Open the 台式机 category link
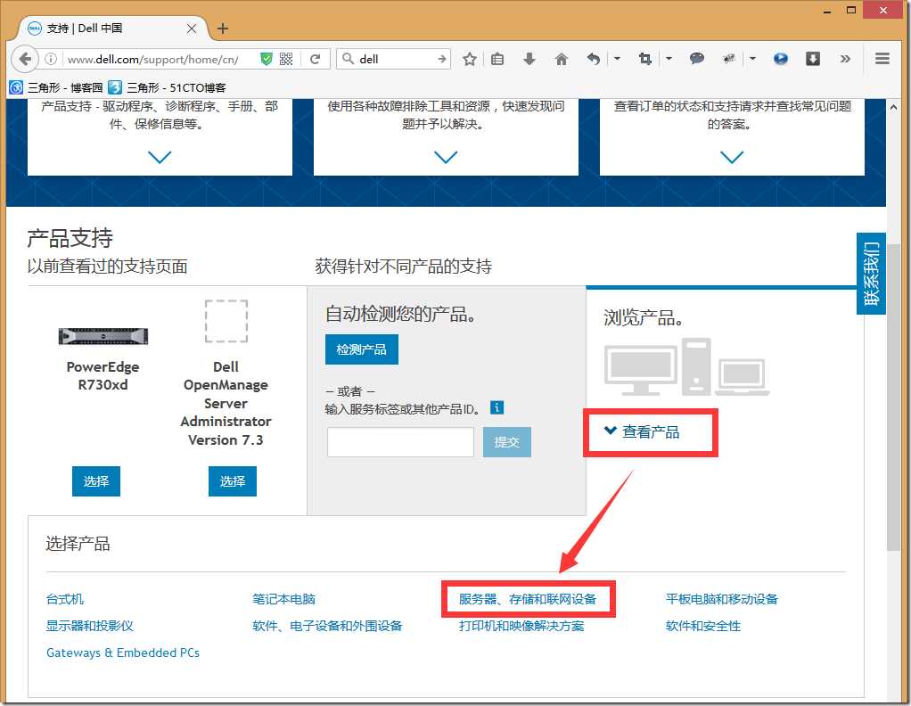The width and height of the screenshot is (911, 706). pos(65,599)
